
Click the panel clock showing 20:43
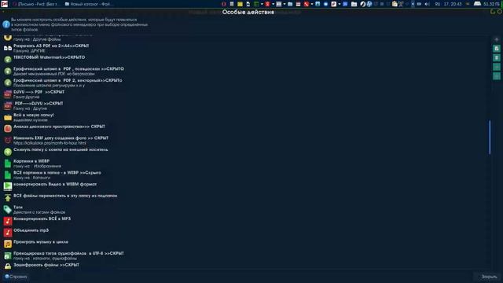[x=453, y=4]
